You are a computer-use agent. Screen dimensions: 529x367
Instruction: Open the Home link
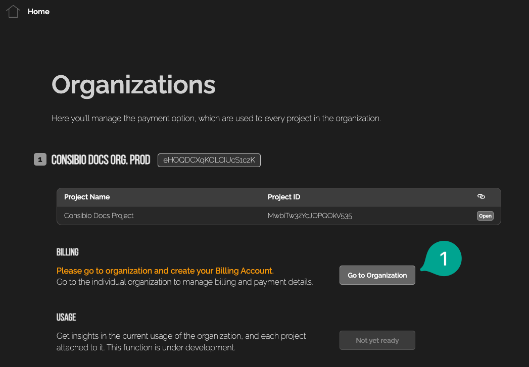pos(38,12)
